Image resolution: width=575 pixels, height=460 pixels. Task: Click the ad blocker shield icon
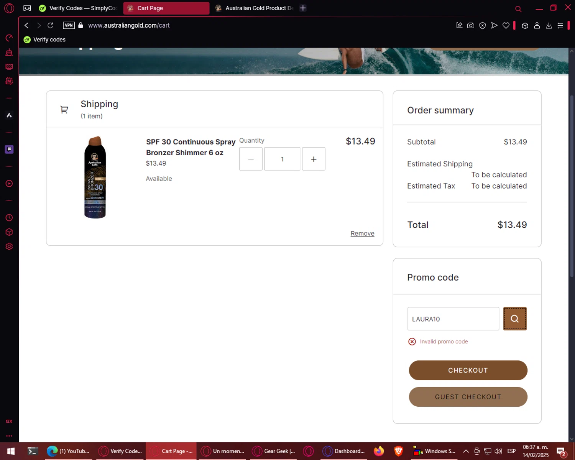[483, 25]
